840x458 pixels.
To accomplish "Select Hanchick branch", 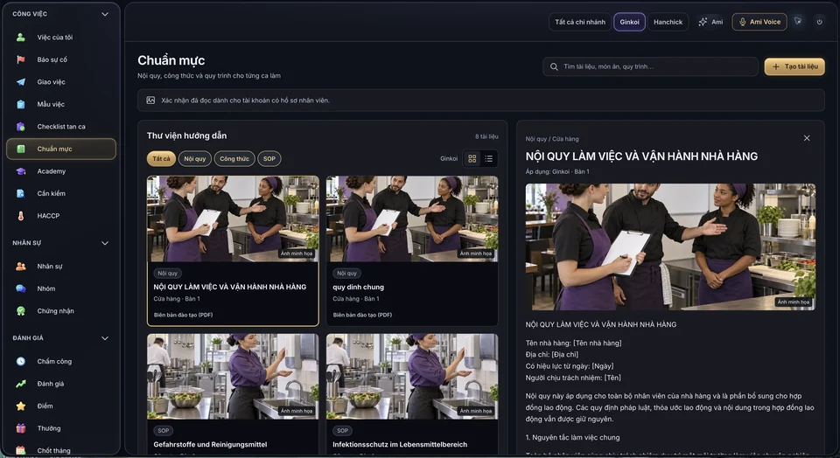I will click(x=668, y=22).
